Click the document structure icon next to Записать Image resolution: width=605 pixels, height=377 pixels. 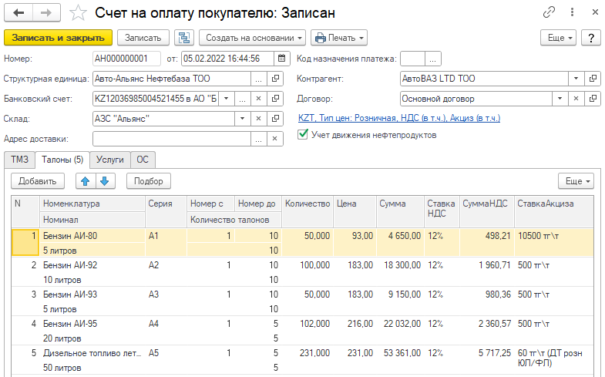pyautogui.click(x=184, y=38)
